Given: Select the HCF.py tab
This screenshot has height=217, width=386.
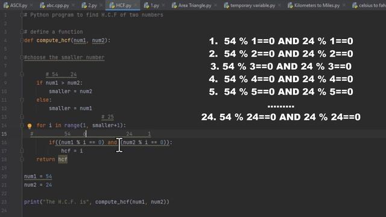Looking at the screenshot, I should pos(124,5).
